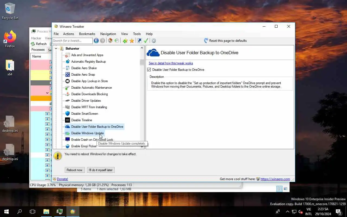Click I'll do it myself later
Viewport: 347px width, 217px height.
(101, 170)
